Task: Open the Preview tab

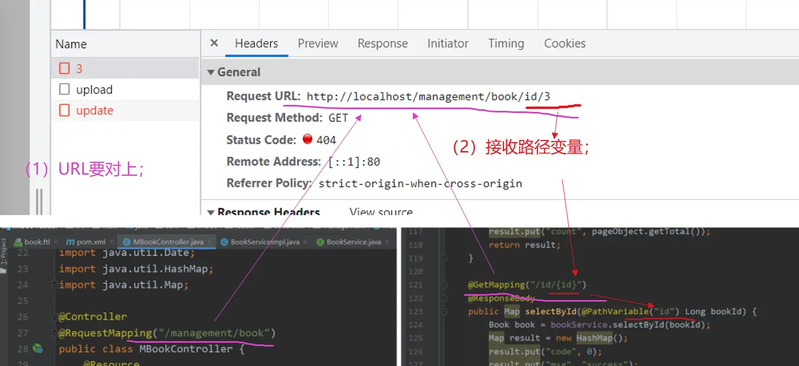Action: (x=318, y=43)
